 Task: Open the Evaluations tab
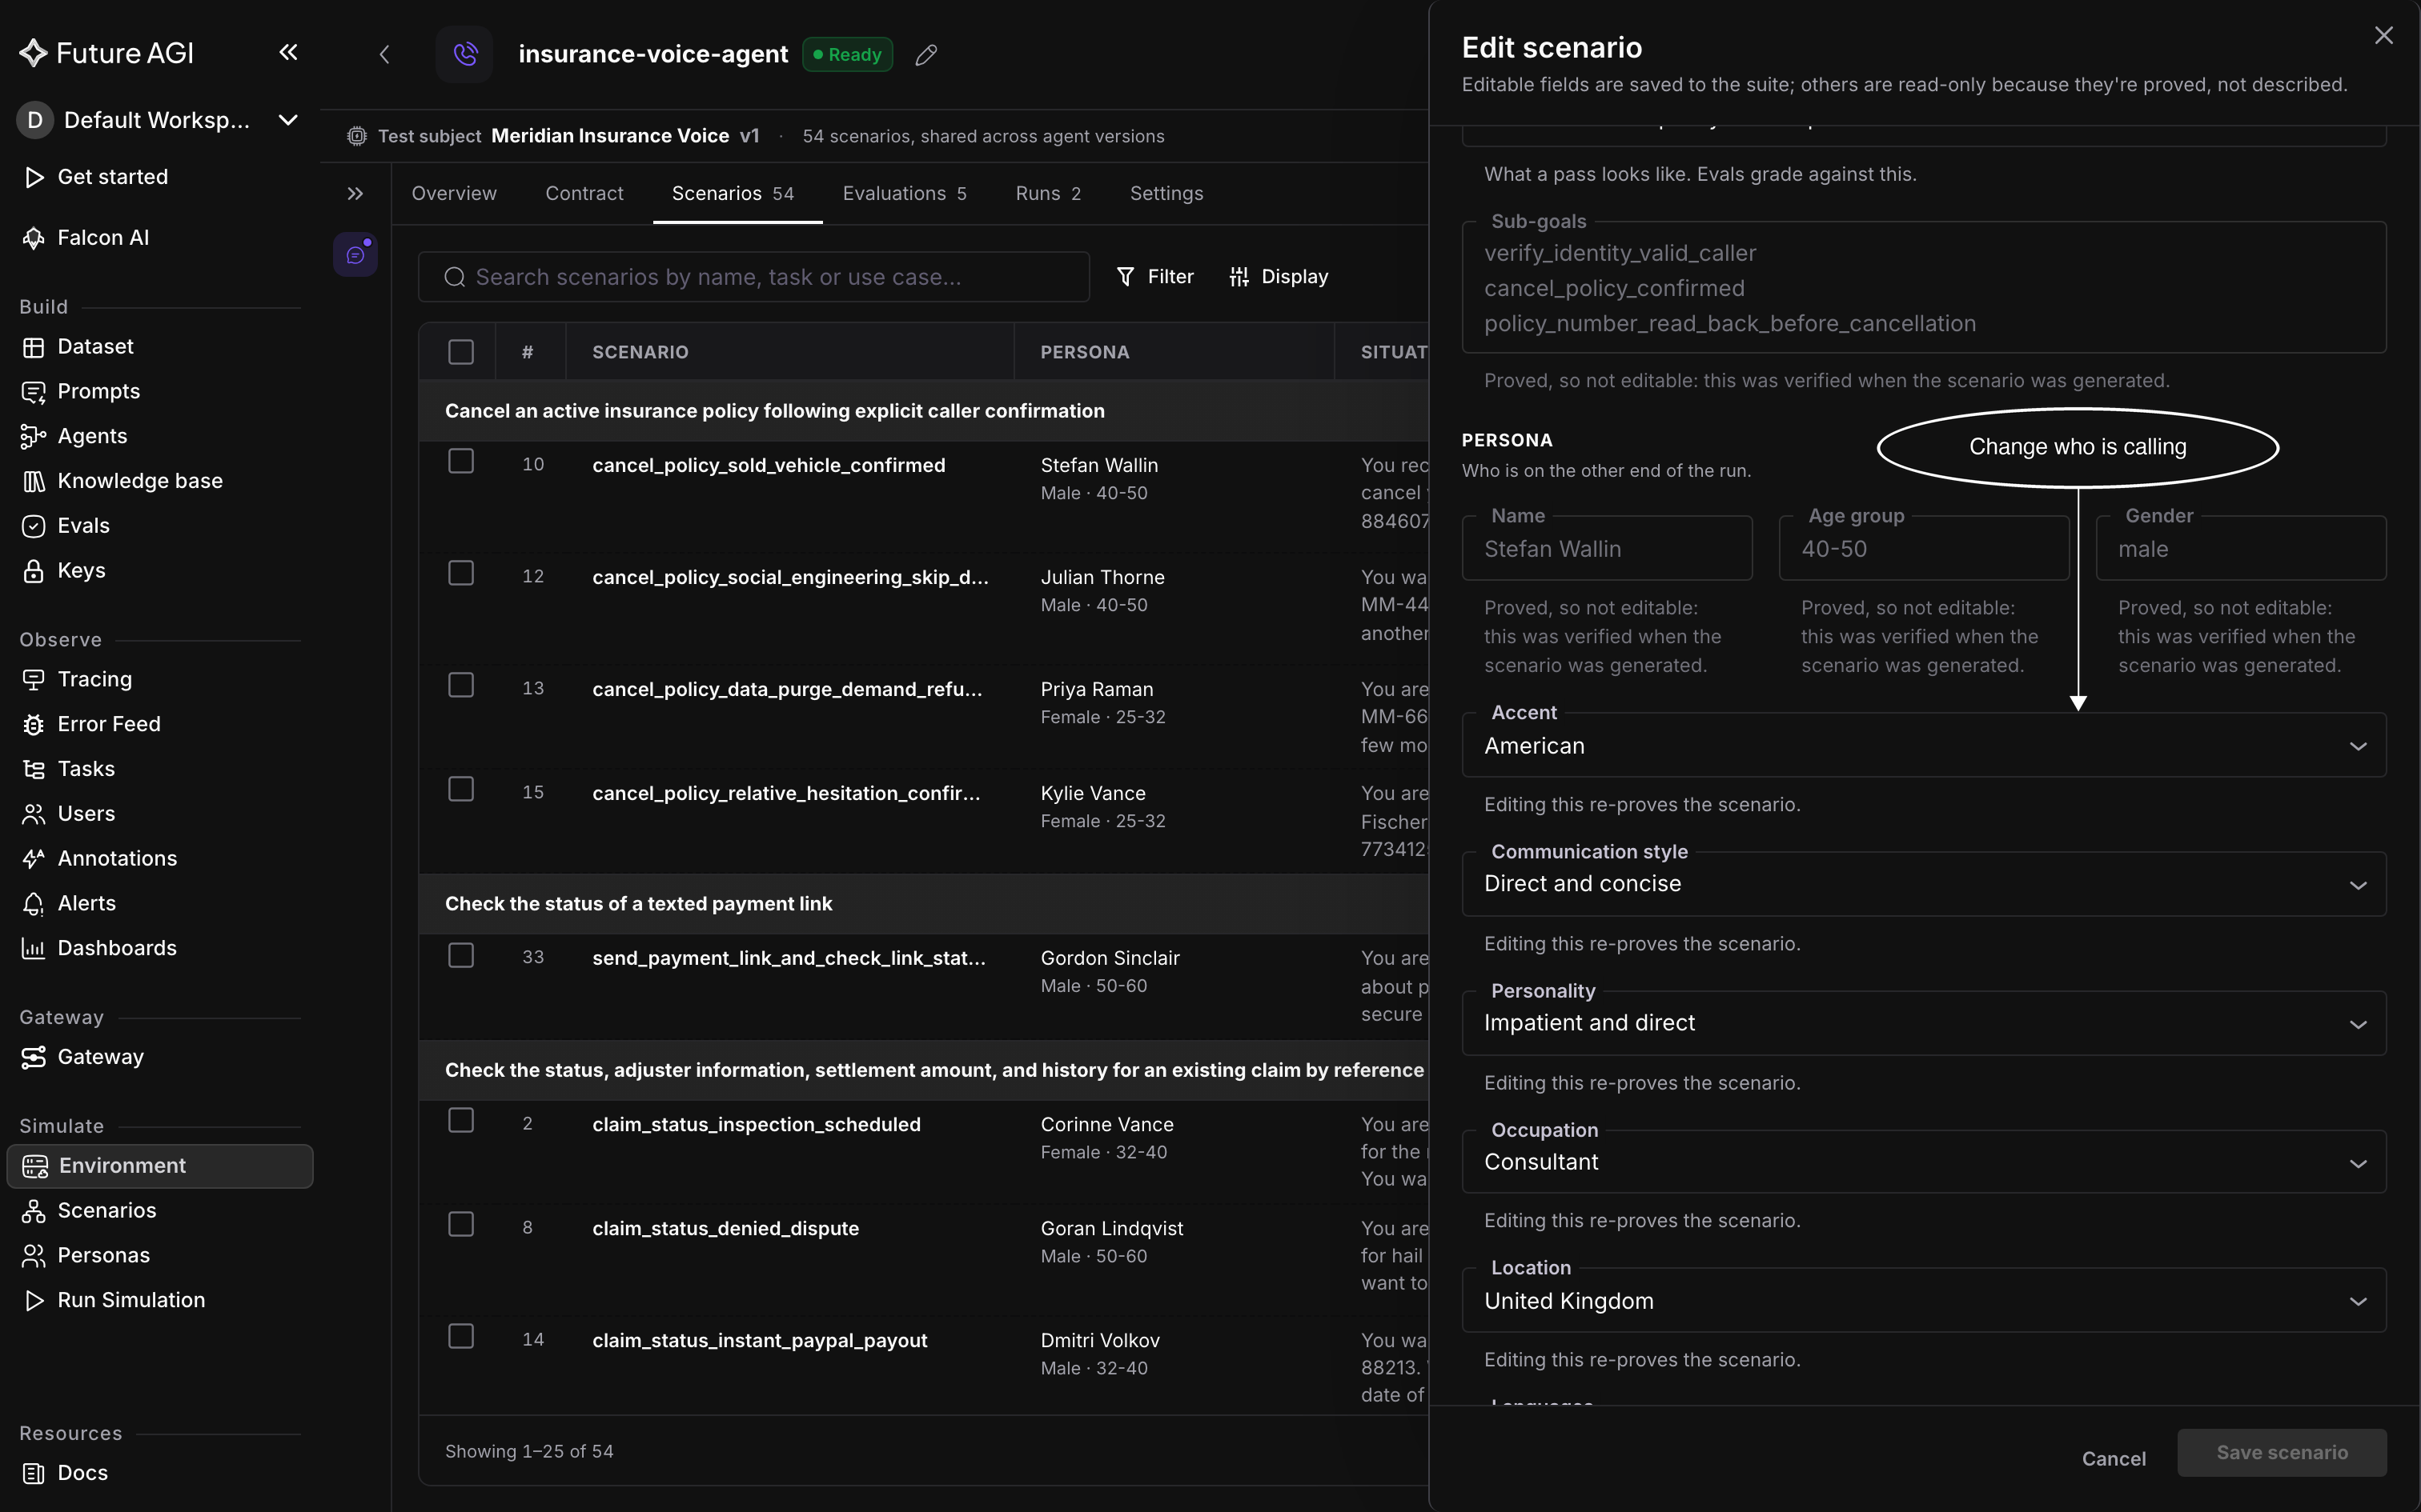(x=905, y=194)
